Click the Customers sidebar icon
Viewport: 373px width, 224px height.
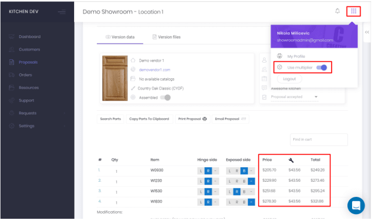click(x=11, y=49)
